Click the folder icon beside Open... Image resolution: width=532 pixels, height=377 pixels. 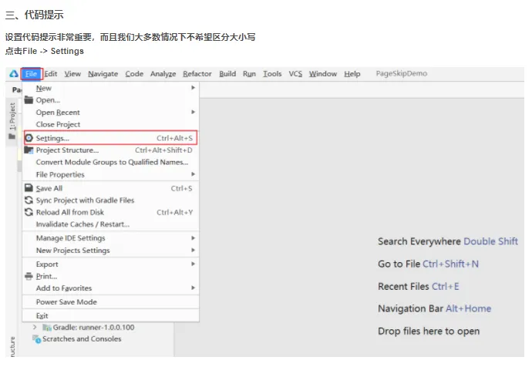pos(29,99)
